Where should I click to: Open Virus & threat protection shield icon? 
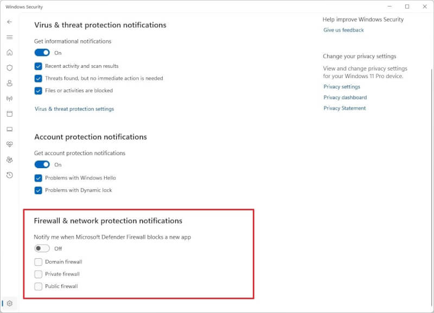(x=9, y=68)
